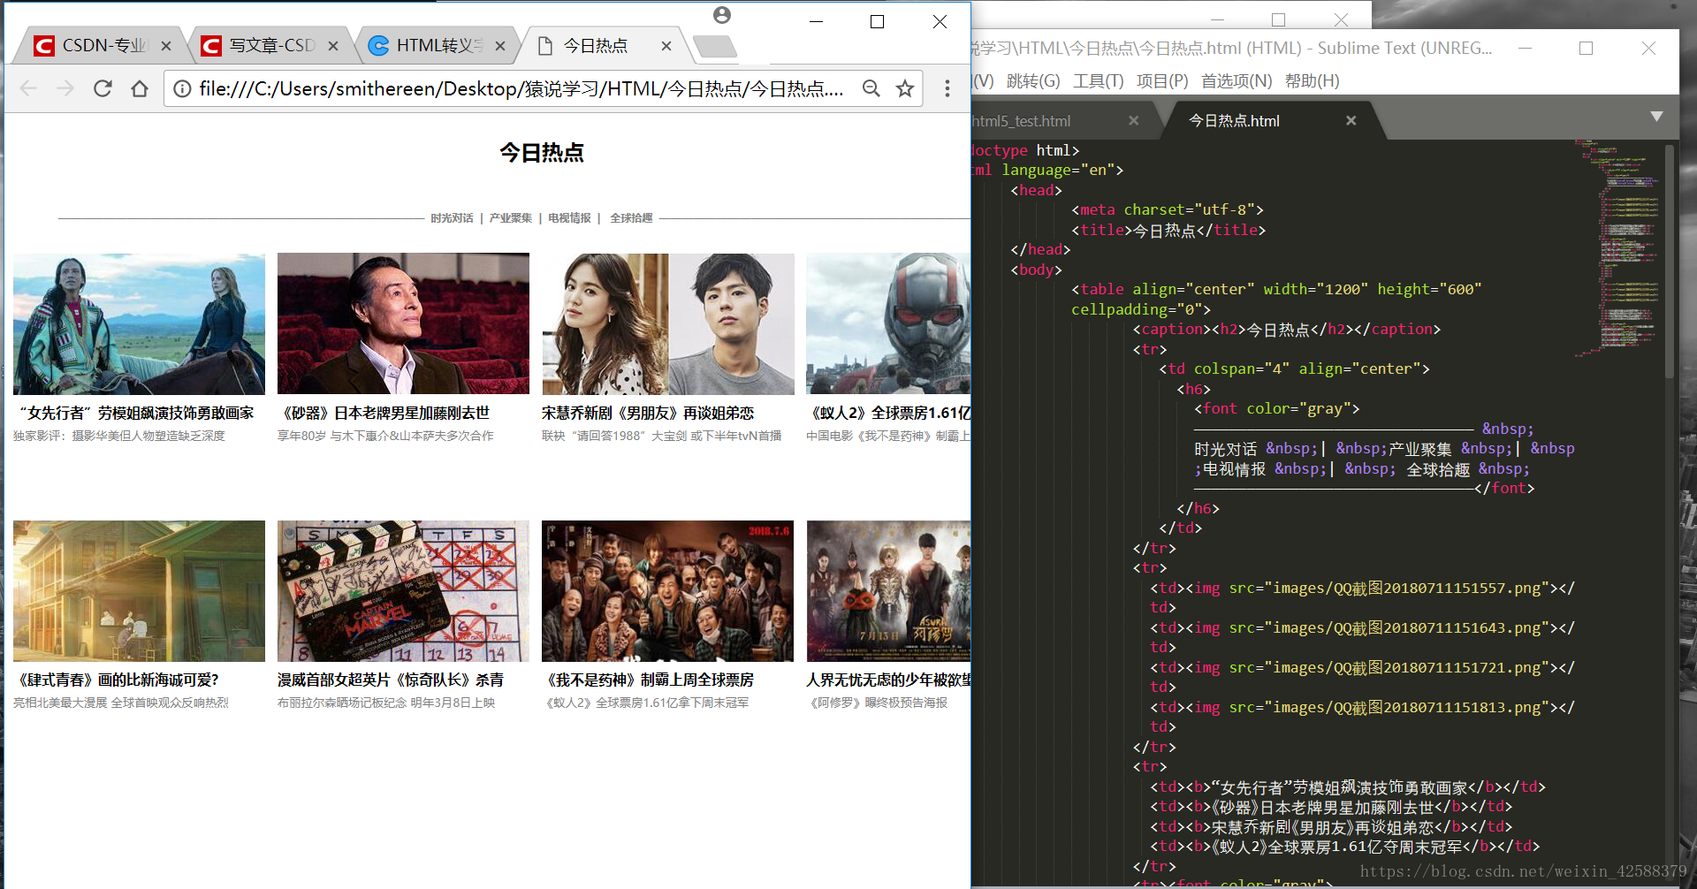This screenshot has height=889, width=1697.
Task: Switch to the CSDN-专业 tab
Action: (95, 45)
